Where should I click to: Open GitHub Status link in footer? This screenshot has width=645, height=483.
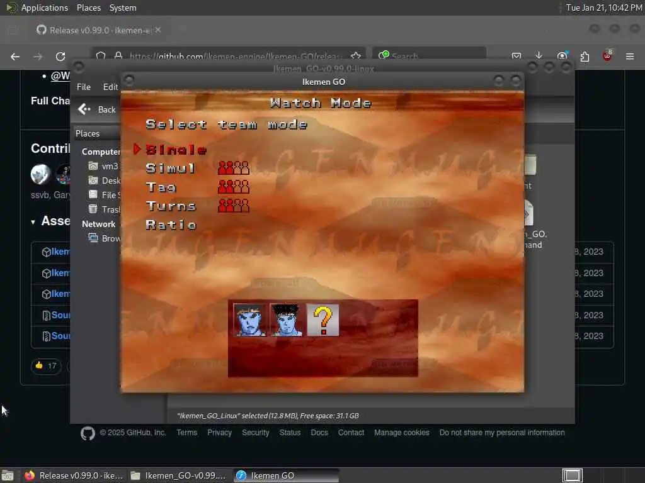click(x=290, y=433)
